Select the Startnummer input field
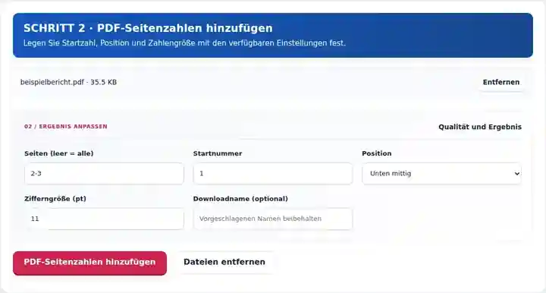This screenshot has height=293, width=546. pyautogui.click(x=273, y=174)
